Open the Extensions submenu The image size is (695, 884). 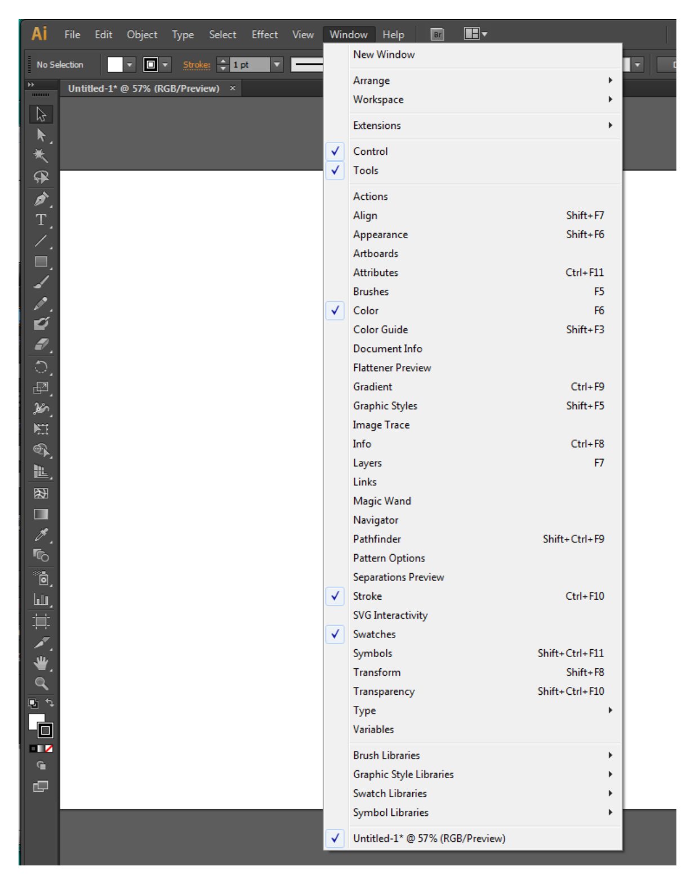point(473,126)
